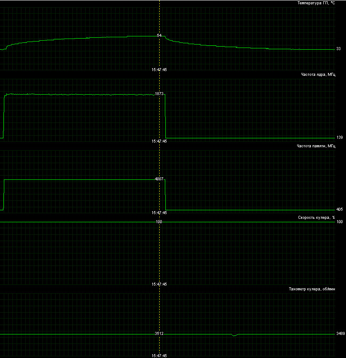The image size is (346, 358).
Task: Click the 'Частота ядра, МГц' graph title
Action: (x=318, y=75)
